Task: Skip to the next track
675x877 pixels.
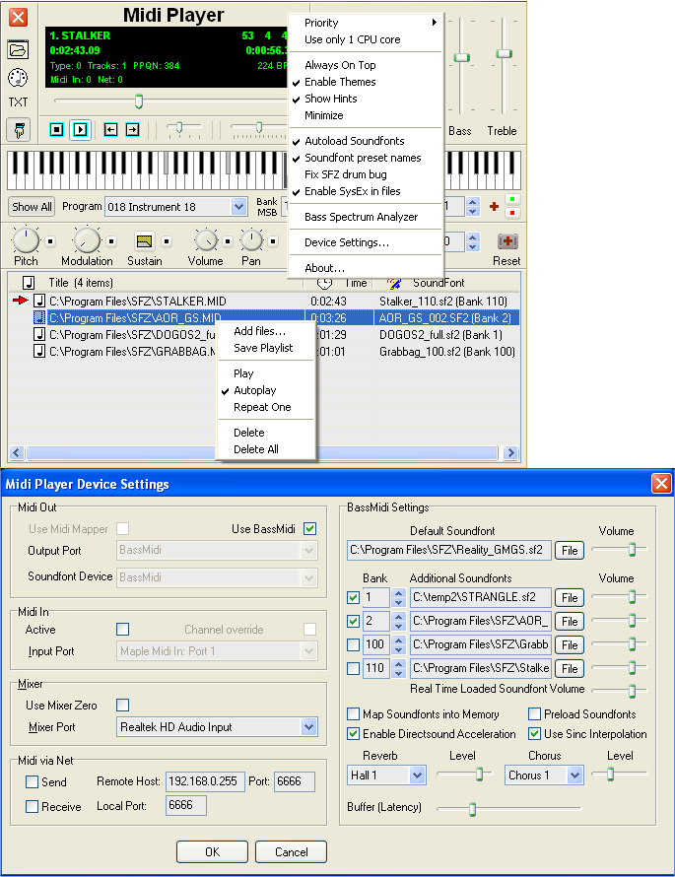Action: tap(133, 130)
